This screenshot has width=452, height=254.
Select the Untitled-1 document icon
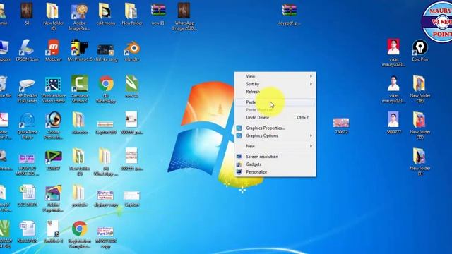54,232
